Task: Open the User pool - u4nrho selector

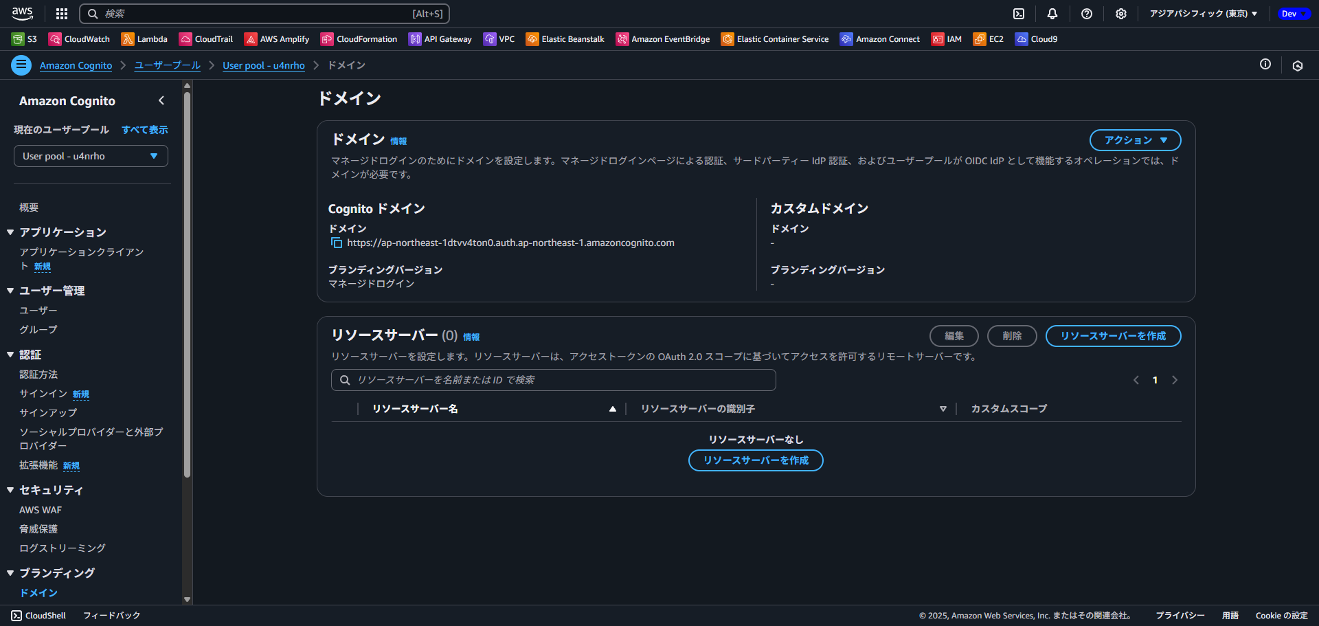Action: pyautogui.click(x=91, y=156)
